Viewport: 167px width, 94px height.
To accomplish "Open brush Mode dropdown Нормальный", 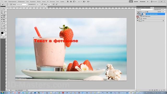I will 22,4.
